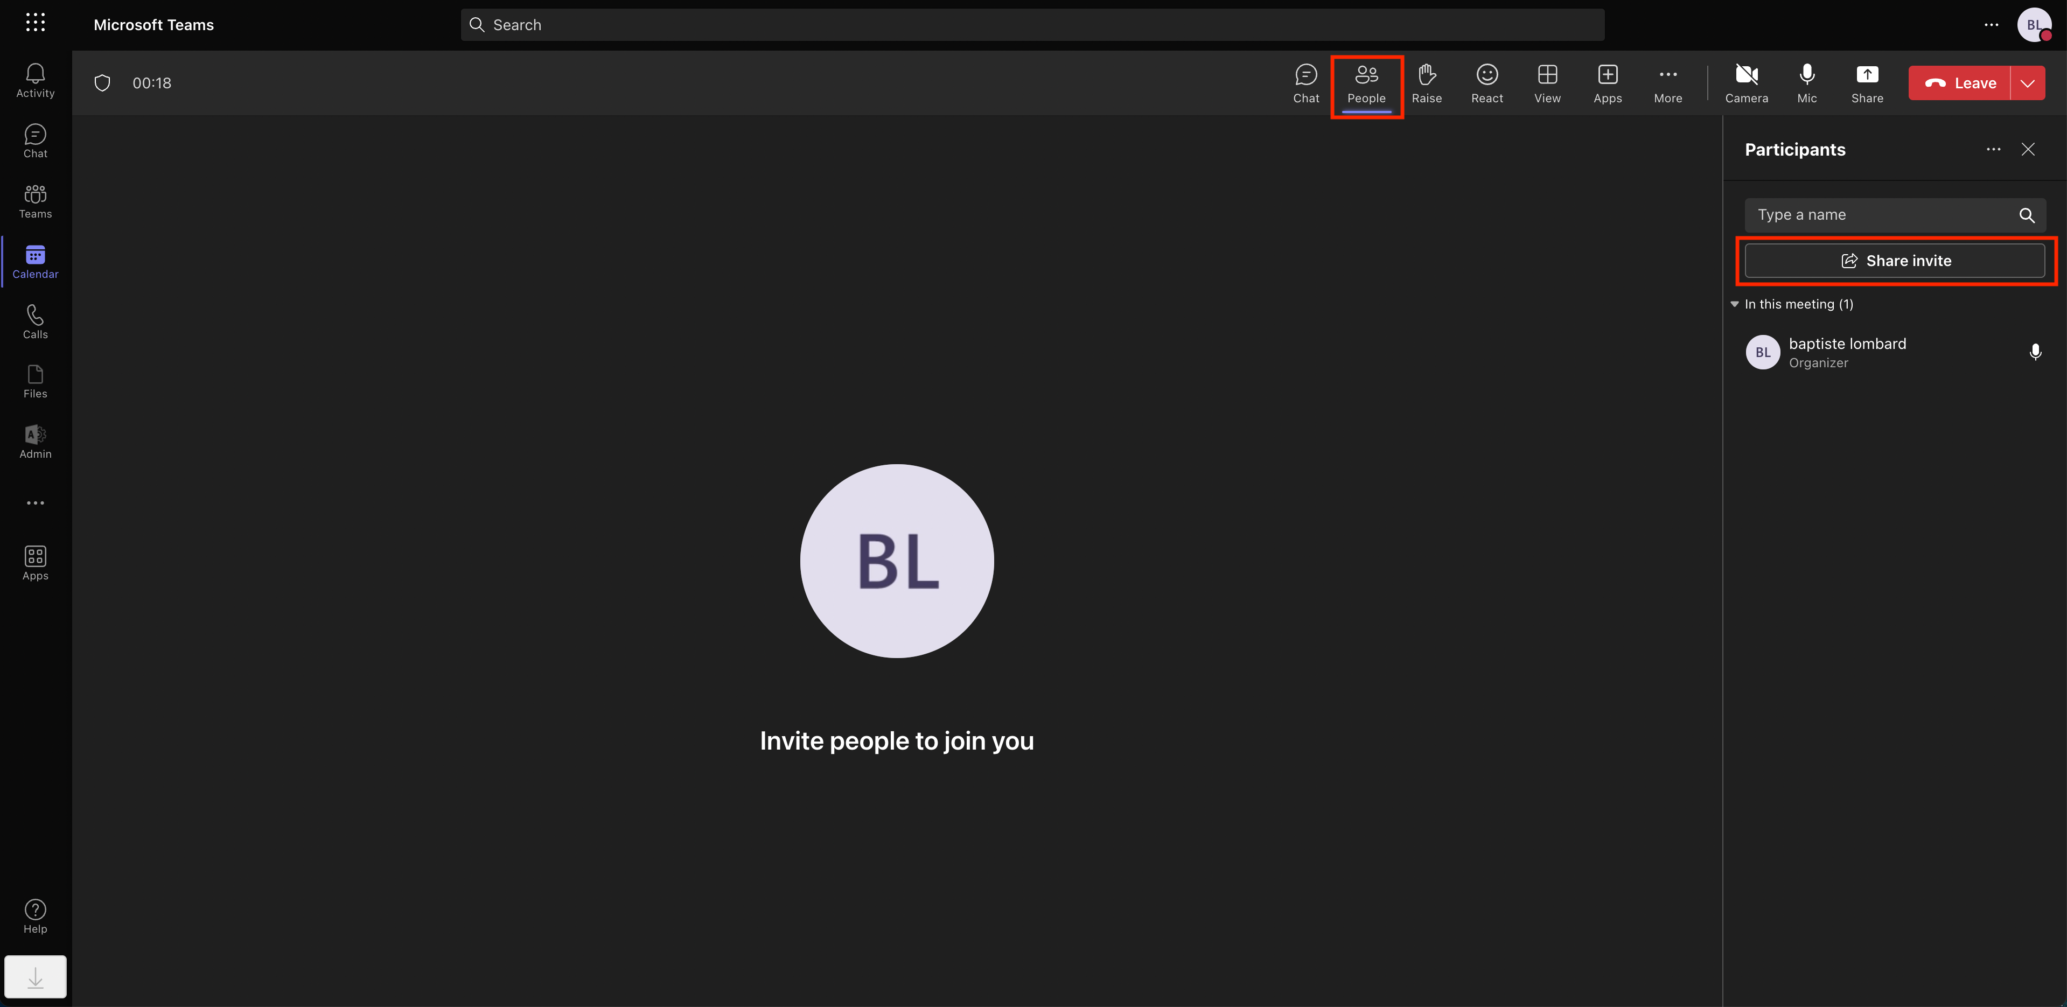
Task: Click the Microsoft Teams title
Action: point(154,25)
